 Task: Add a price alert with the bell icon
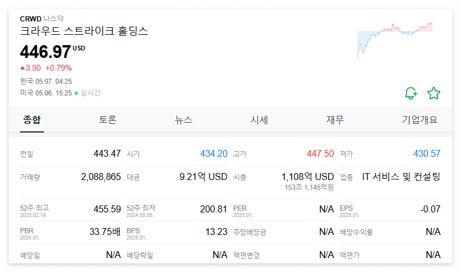pyautogui.click(x=411, y=93)
